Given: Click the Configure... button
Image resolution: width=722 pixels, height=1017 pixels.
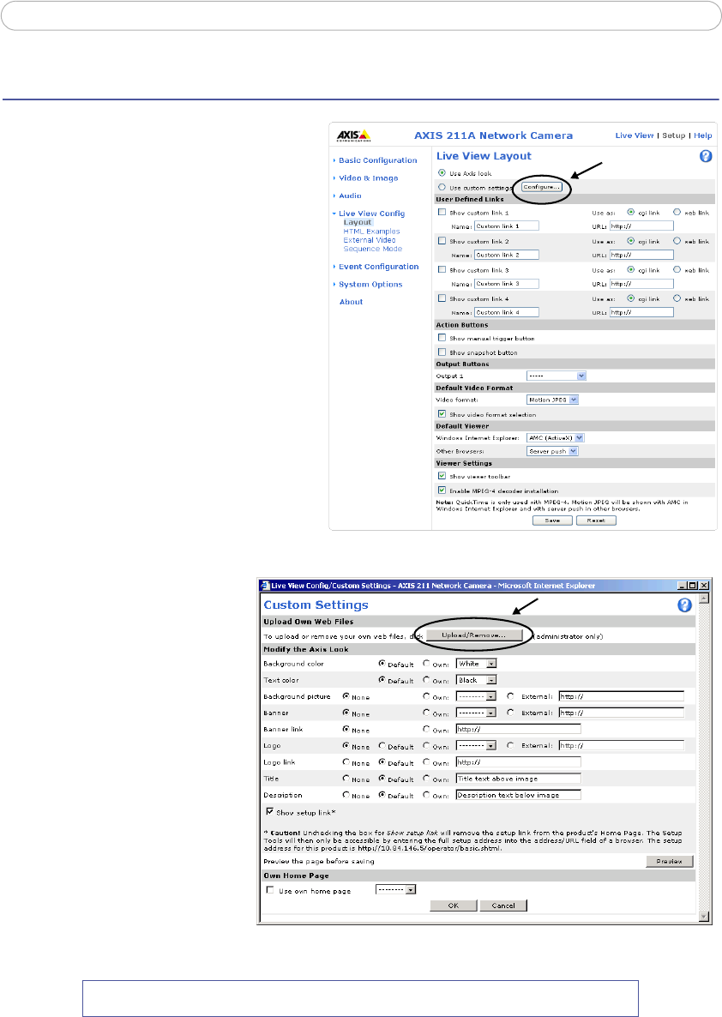Looking at the screenshot, I should pos(542,187).
